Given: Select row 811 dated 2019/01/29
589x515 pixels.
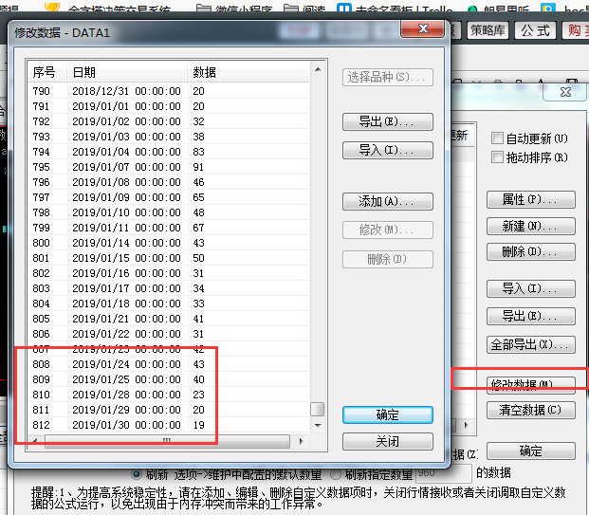Looking at the screenshot, I should (x=169, y=410).
